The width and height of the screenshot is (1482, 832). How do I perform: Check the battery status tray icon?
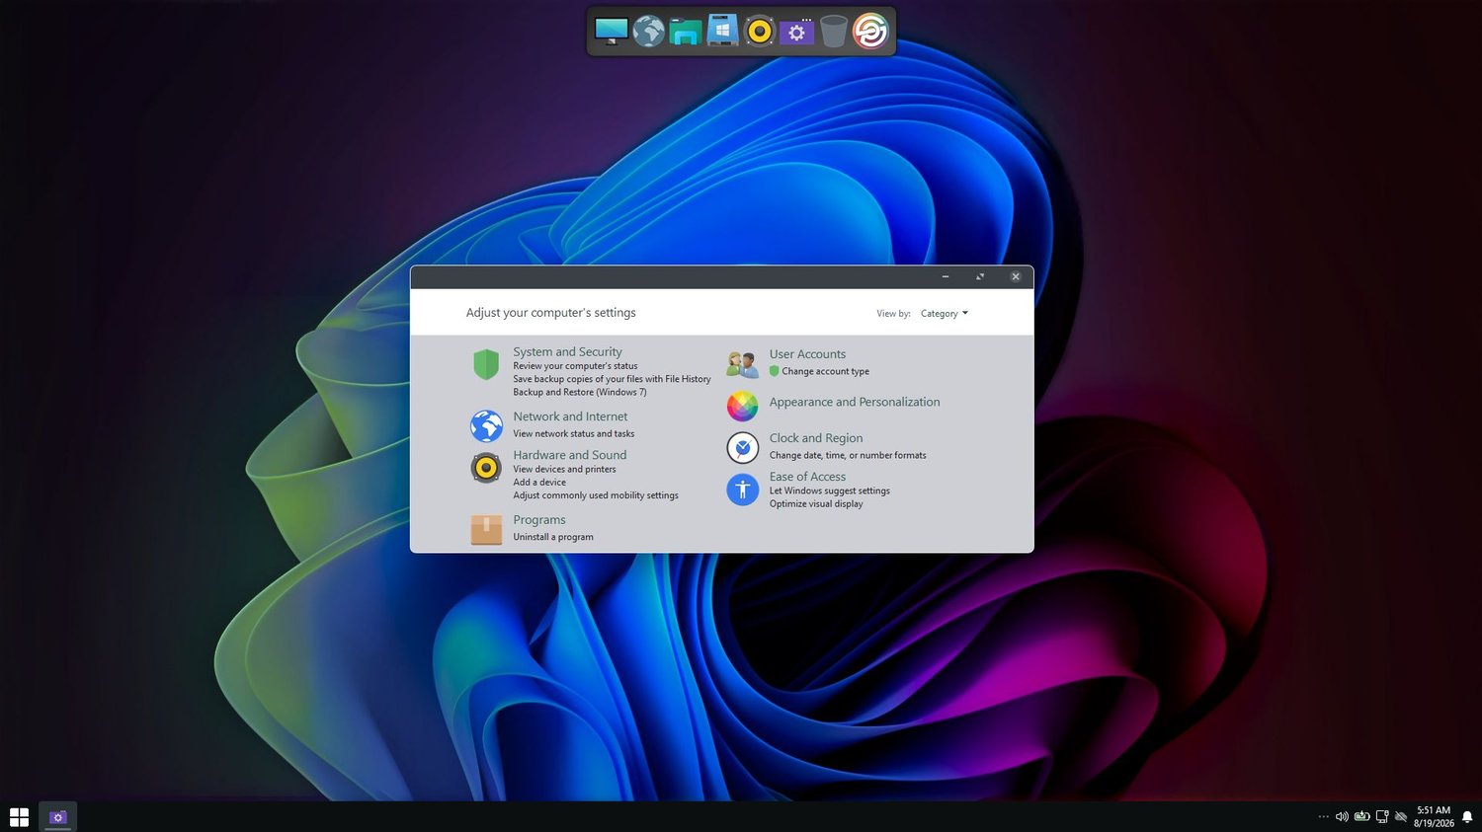tap(1361, 817)
